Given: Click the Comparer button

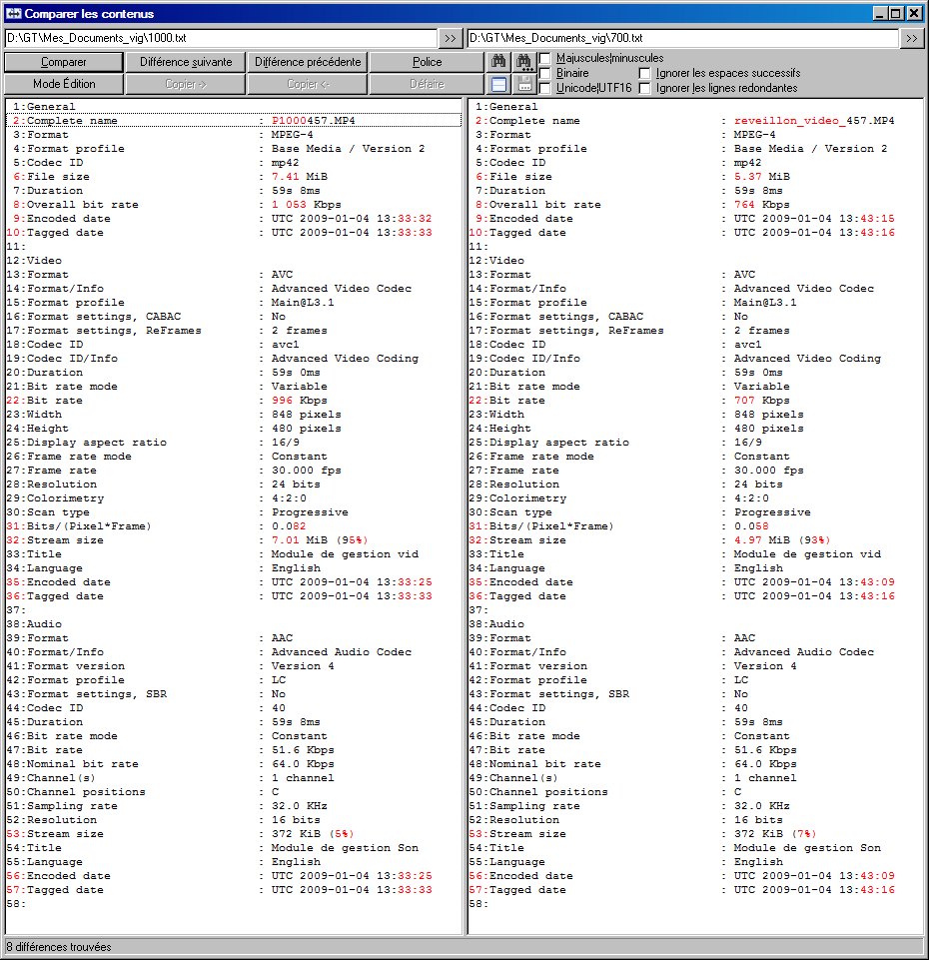Looking at the screenshot, I should 64,62.
